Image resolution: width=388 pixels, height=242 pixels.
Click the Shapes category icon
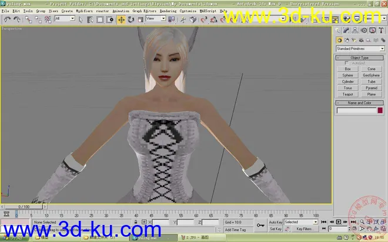(347, 39)
